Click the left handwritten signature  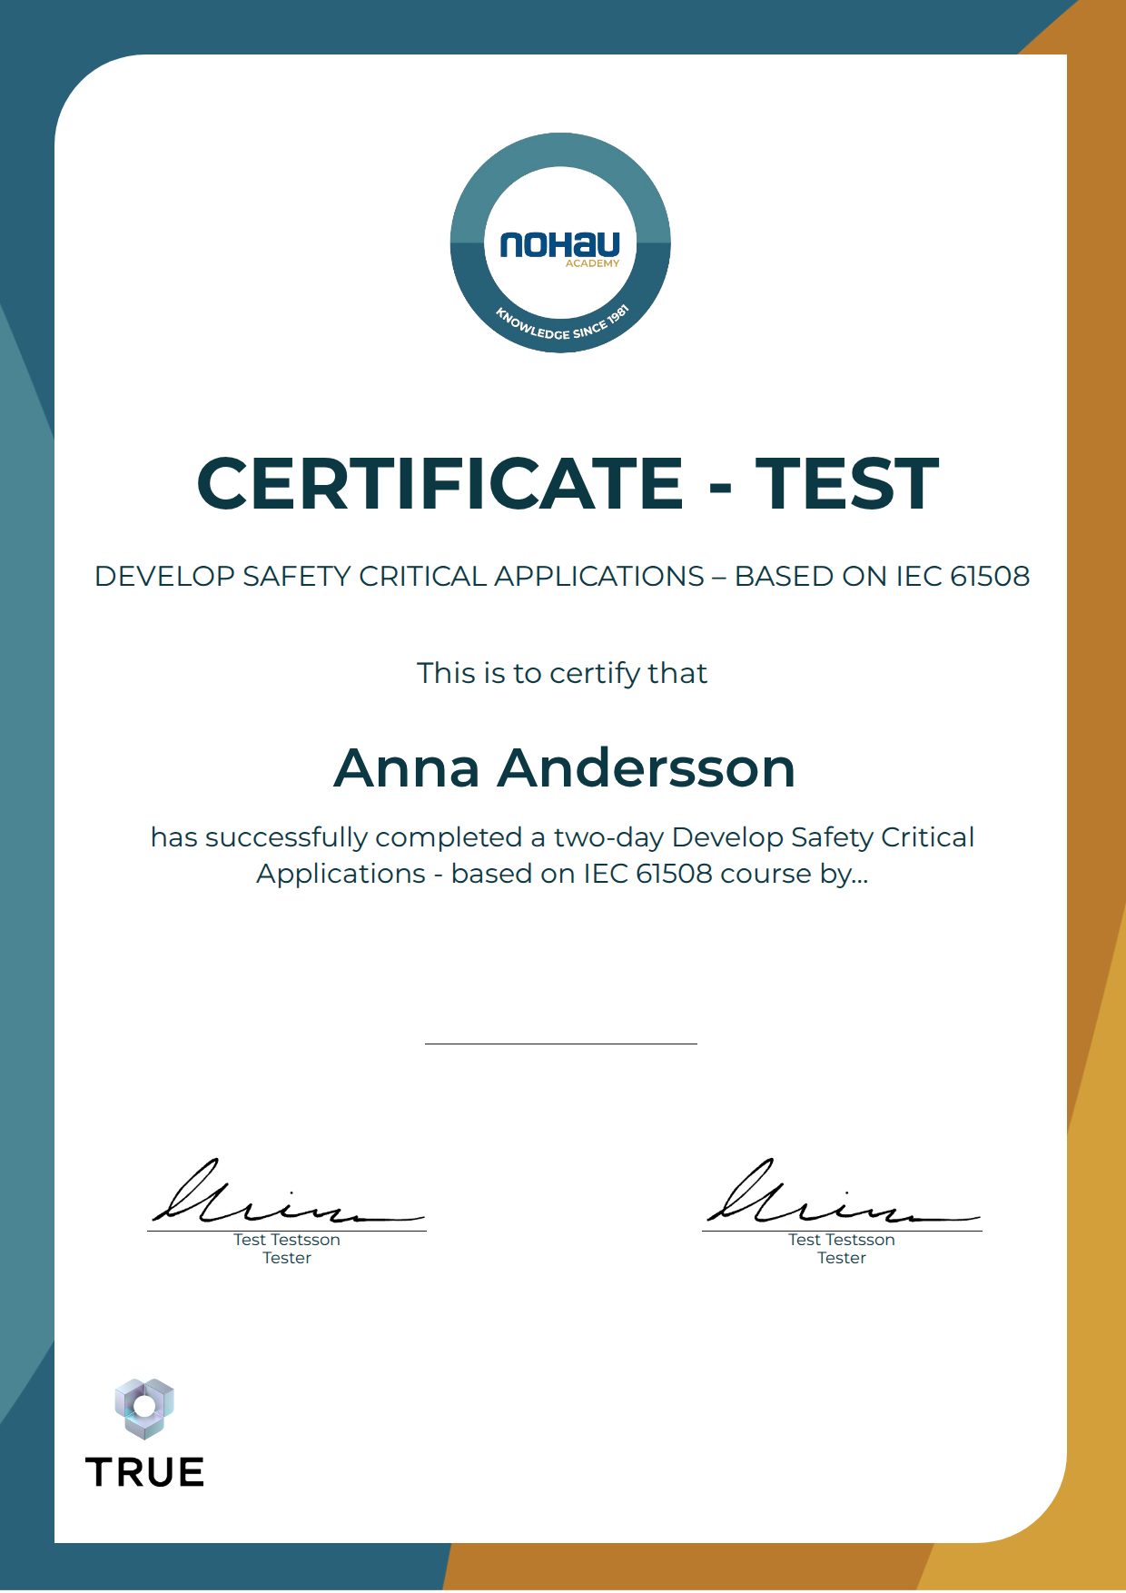[x=287, y=1191]
